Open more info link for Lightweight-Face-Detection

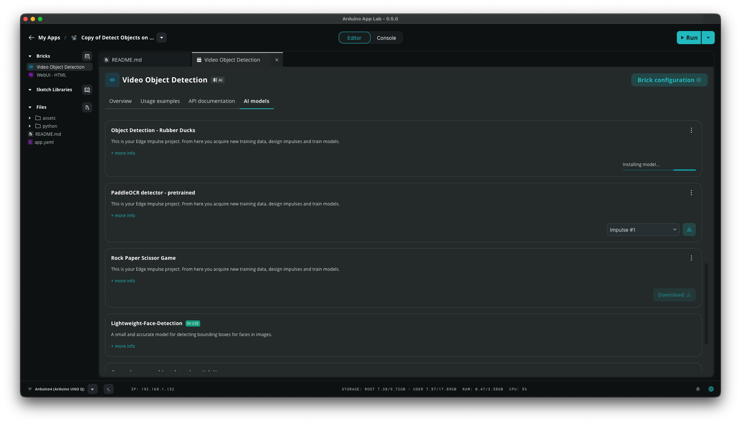coord(123,346)
